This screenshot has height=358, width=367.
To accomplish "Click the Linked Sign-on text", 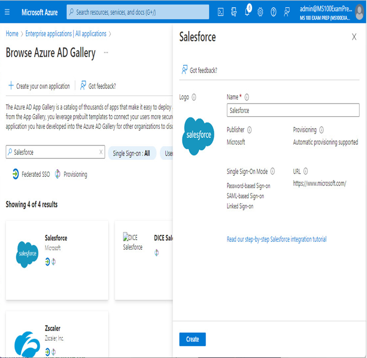I will [240, 206].
